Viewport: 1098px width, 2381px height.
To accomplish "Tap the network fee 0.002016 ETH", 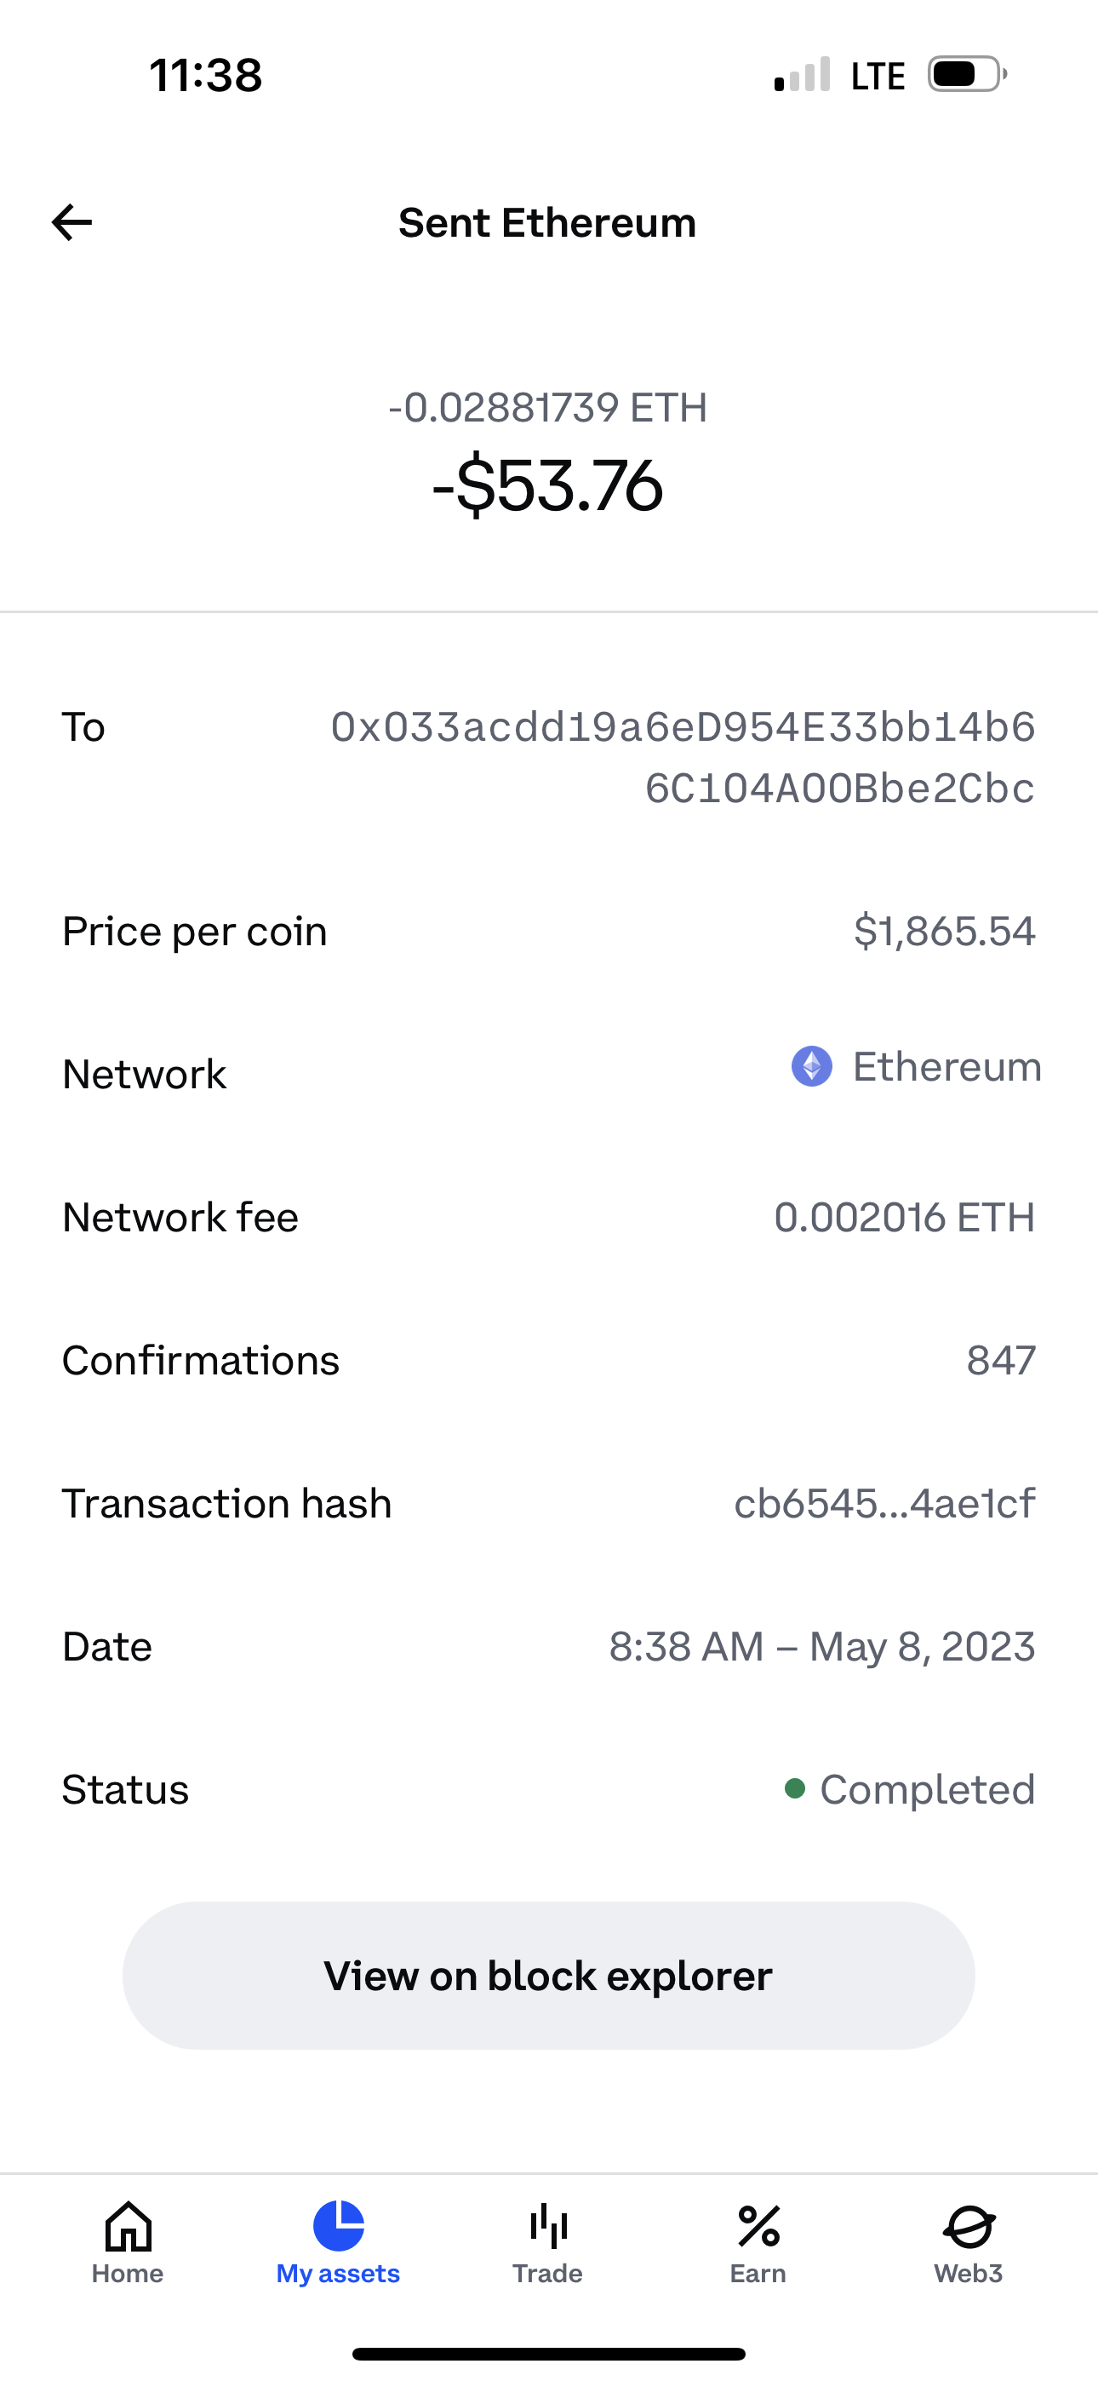I will [904, 1217].
